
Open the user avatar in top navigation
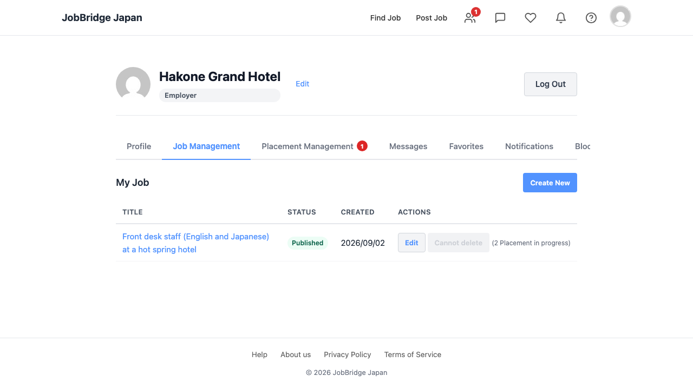pyautogui.click(x=620, y=16)
